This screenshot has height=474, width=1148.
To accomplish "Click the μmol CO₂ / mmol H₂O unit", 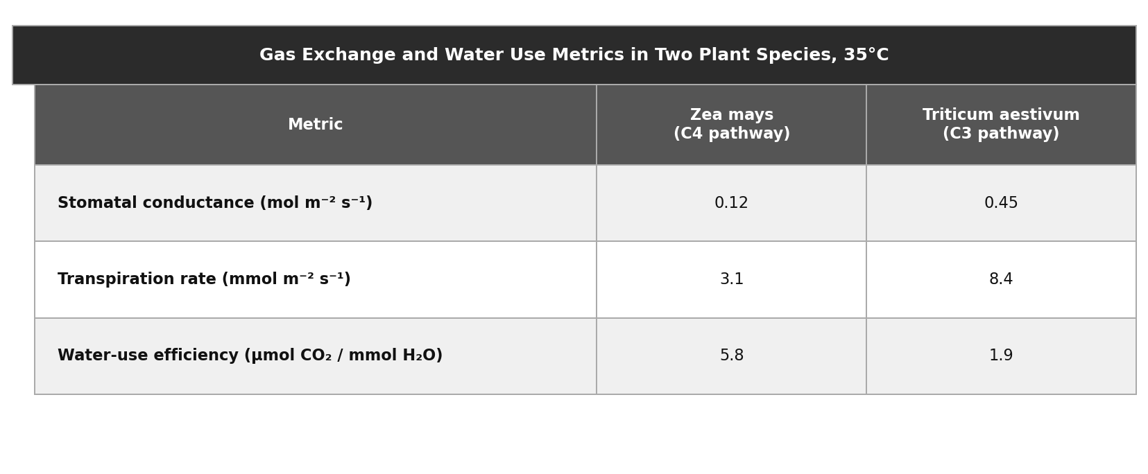I will (x=343, y=356).
